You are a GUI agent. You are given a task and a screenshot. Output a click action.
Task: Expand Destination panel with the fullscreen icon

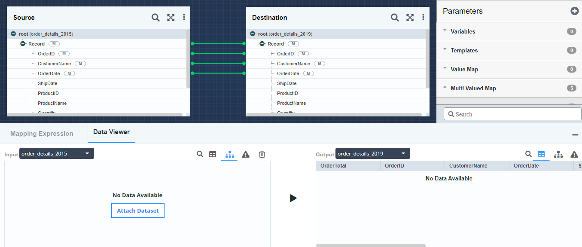coord(410,18)
